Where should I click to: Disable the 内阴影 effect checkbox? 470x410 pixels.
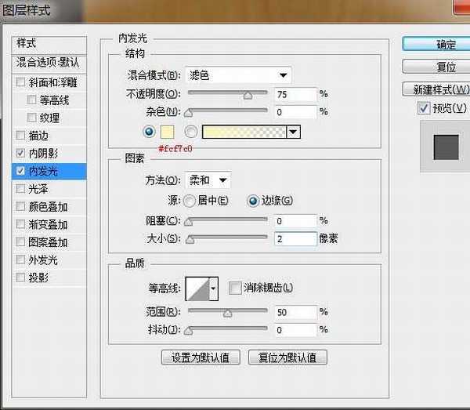tap(20, 153)
